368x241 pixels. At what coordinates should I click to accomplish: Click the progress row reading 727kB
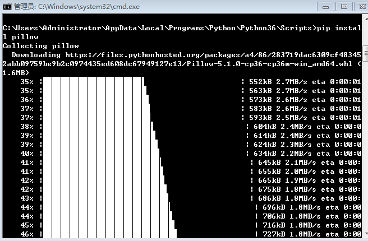click(191, 234)
